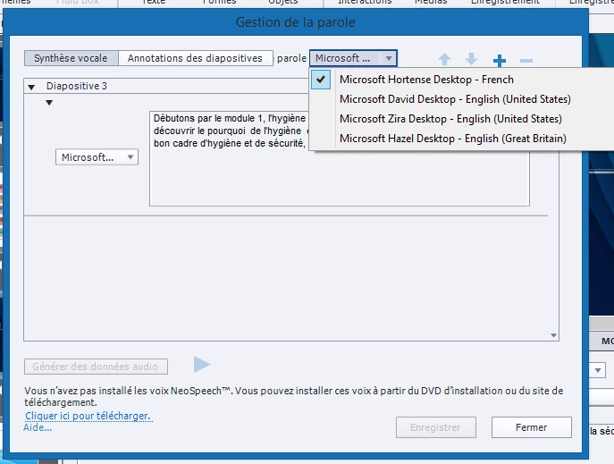Collapse the Diapositive 3 section
Viewport: 614px width, 464px height.
31,87
